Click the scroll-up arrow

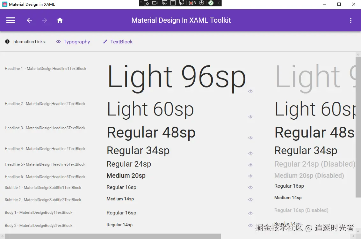(358, 55)
